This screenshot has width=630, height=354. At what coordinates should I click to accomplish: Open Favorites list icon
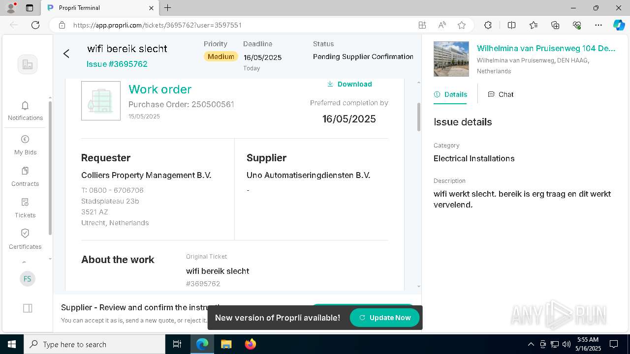[x=534, y=25]
